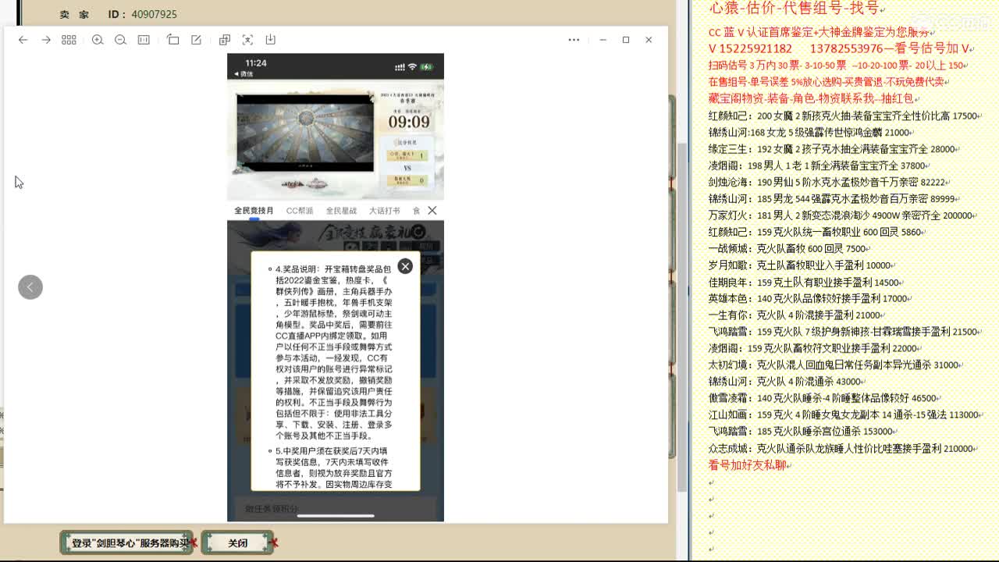Click phone number 15225921182
Viewport: 999px width, 562px height.
pyautogui.click(x=755, y=48)
